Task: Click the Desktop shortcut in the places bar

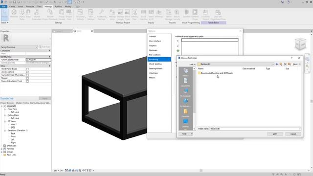Action: point(185,123)
